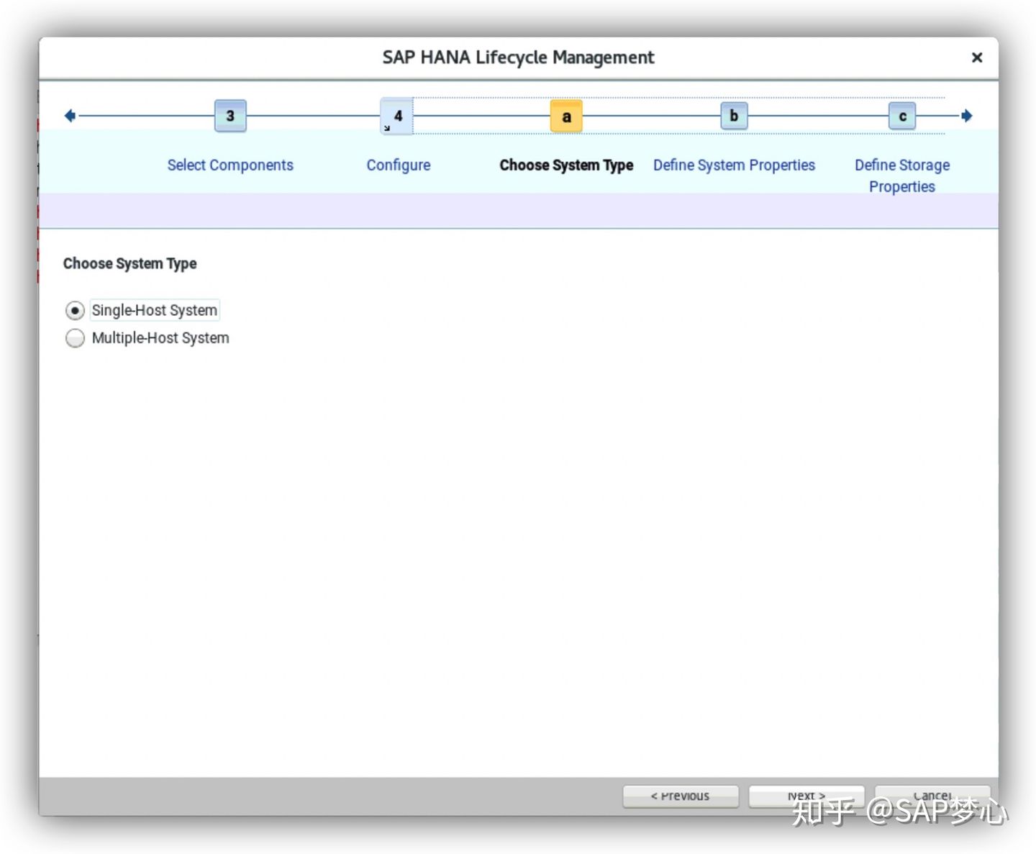
Task: Jump to Define Storage Properties step
Action: pyautogui.click(x=902, y=176)
